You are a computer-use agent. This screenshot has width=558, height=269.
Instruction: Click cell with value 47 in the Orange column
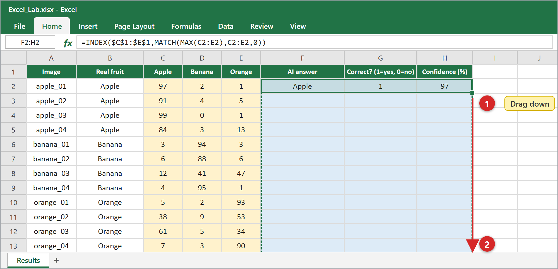point(241,173)
